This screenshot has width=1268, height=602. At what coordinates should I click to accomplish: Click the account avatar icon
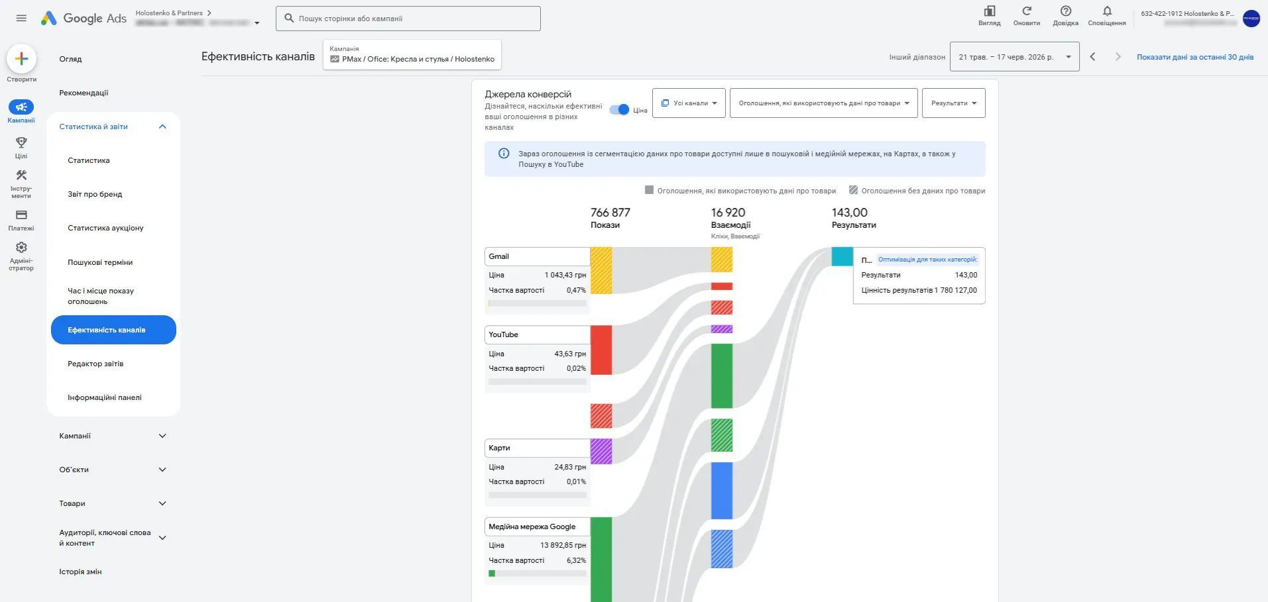pos(1251,19)
